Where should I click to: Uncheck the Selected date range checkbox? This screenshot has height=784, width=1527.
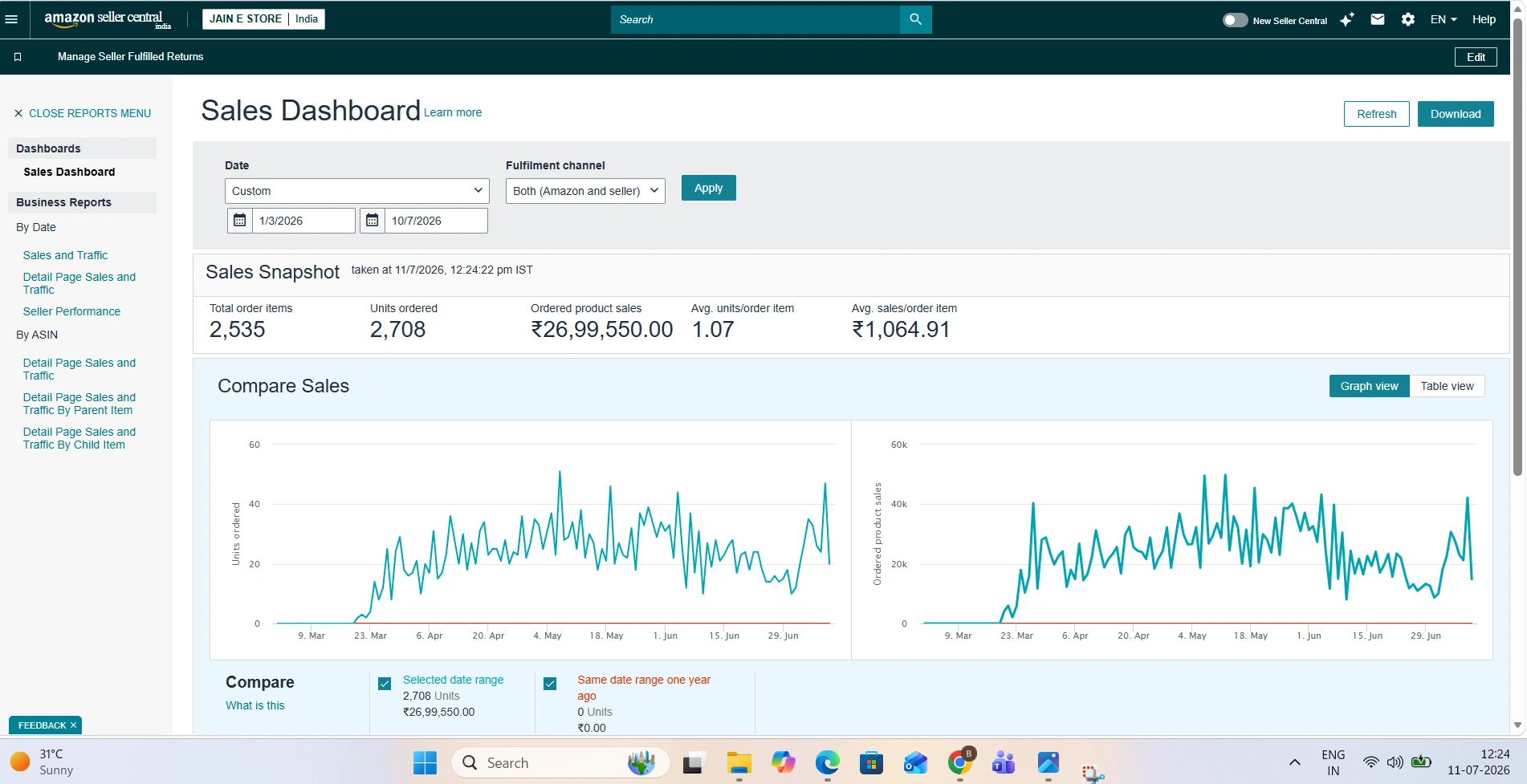(x=385, y=684)
